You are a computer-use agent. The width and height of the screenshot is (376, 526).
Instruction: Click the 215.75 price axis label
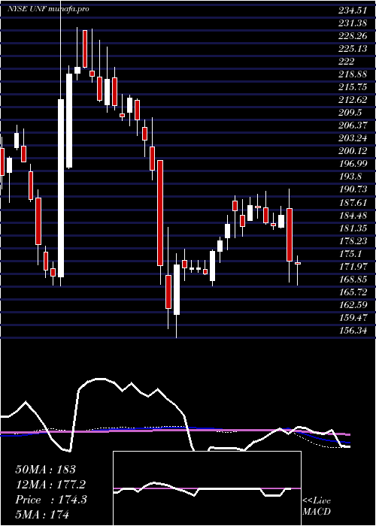(352, 87)
